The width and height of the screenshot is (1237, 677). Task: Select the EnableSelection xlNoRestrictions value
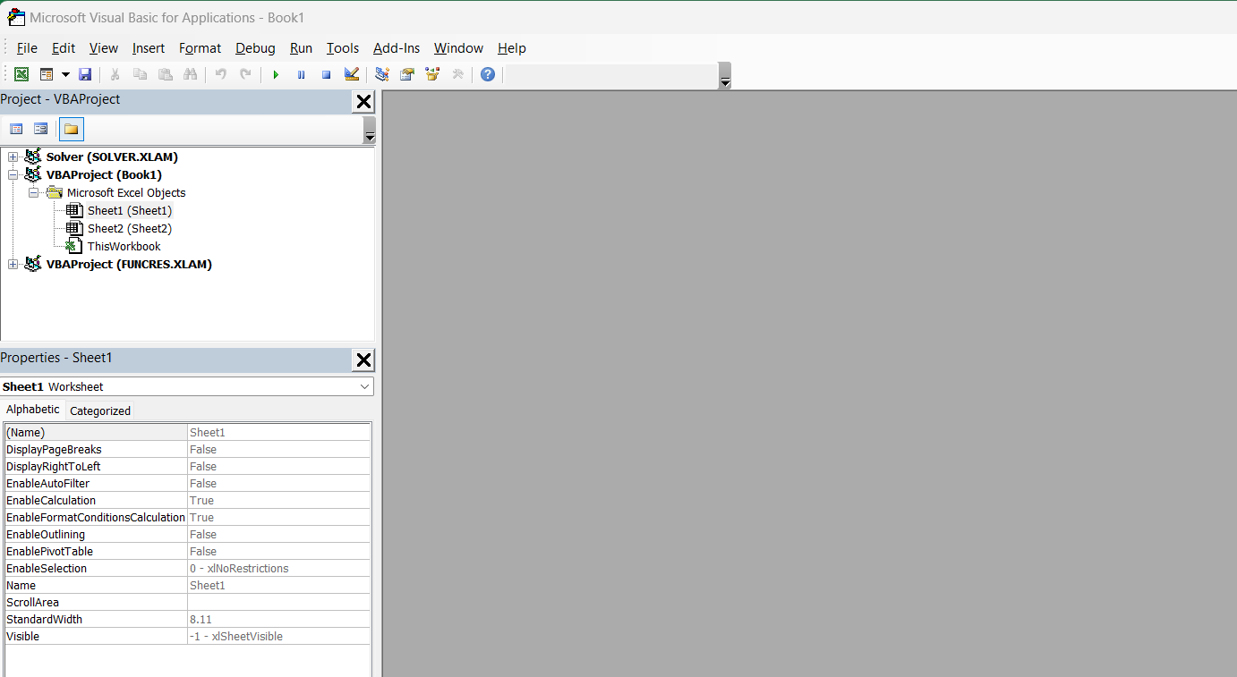pyautogui.click(x=278, y=569)
